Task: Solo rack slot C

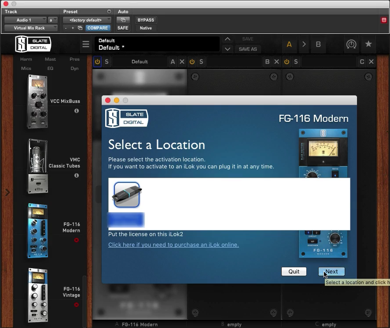Action: point(296,62)
